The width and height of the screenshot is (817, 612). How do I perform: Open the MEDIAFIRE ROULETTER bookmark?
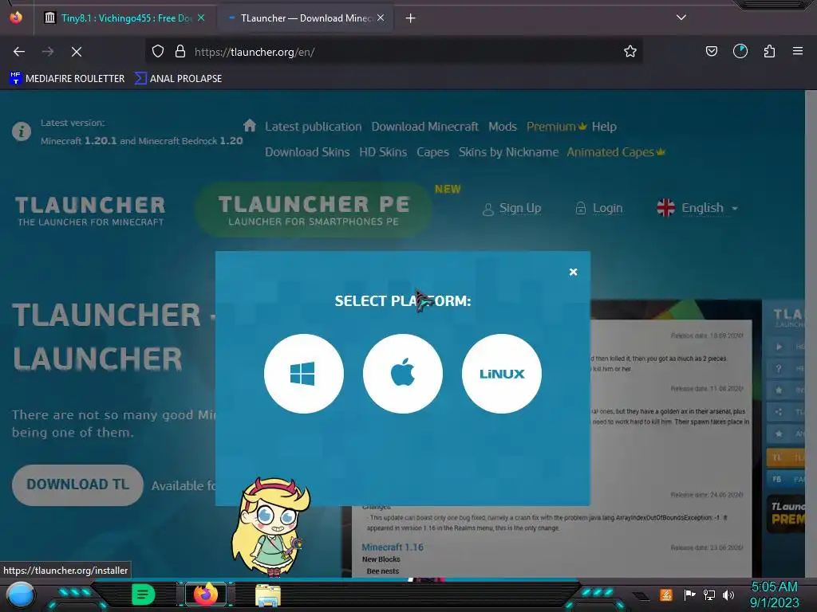click(x=67, y=79)
